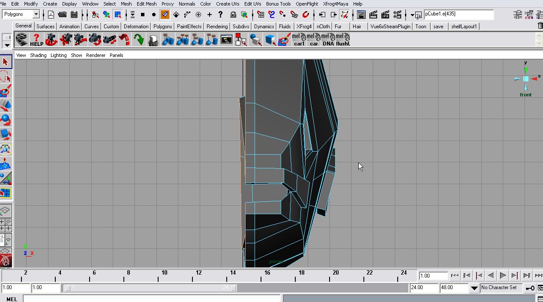
Task: Open the viewport Panels menu
Action: [117, 55]
